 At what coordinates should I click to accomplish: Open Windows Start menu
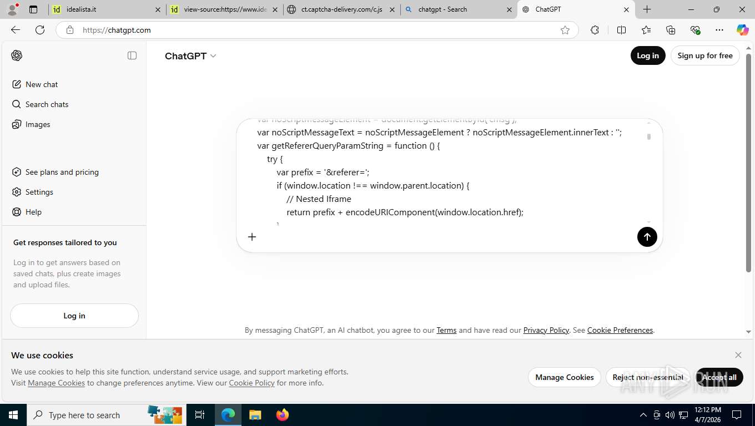pyautogui.click(x=13, y=415)
